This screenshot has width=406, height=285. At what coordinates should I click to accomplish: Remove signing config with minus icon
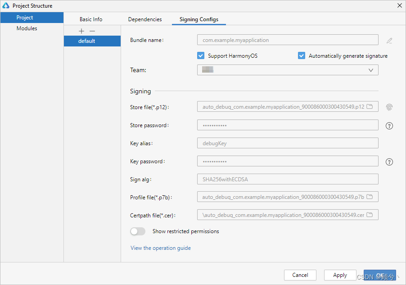pos(92,31)
